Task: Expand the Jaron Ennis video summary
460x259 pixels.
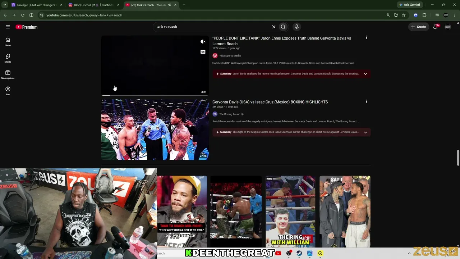Action: coord(365,74)
